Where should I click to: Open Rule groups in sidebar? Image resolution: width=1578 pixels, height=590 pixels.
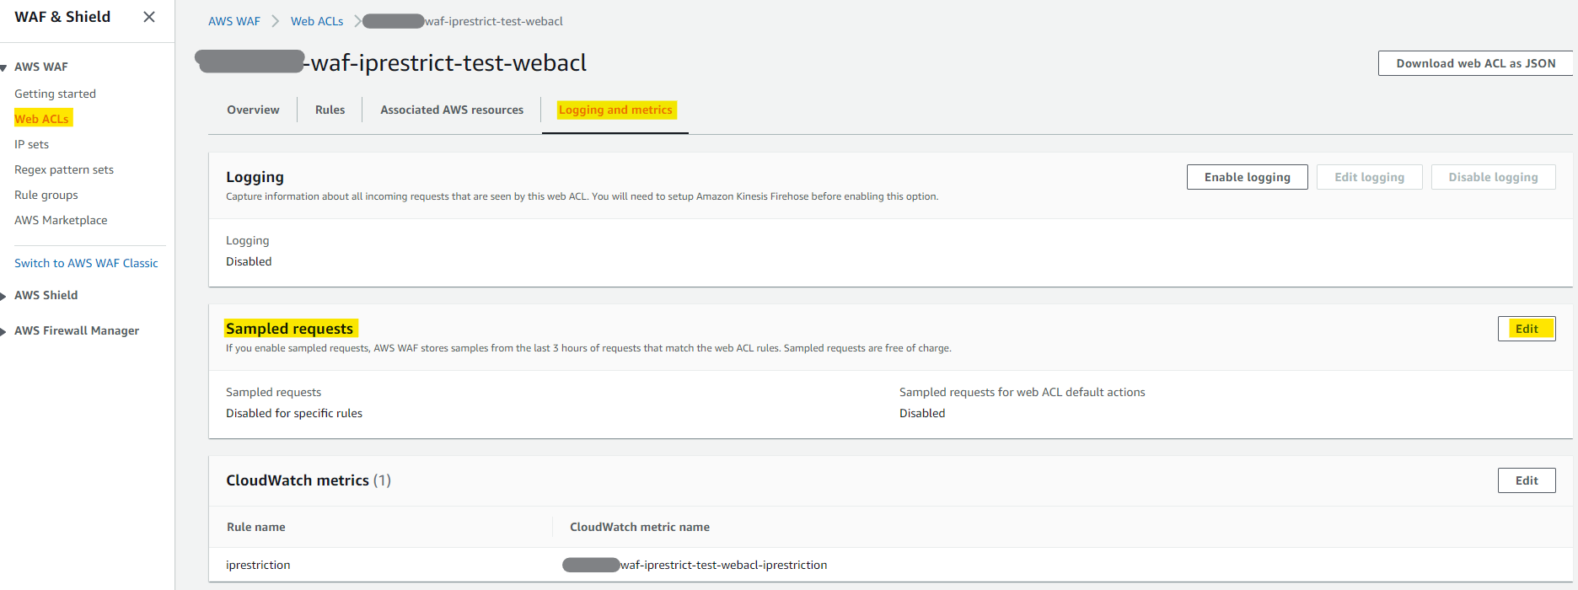point(46,195)
